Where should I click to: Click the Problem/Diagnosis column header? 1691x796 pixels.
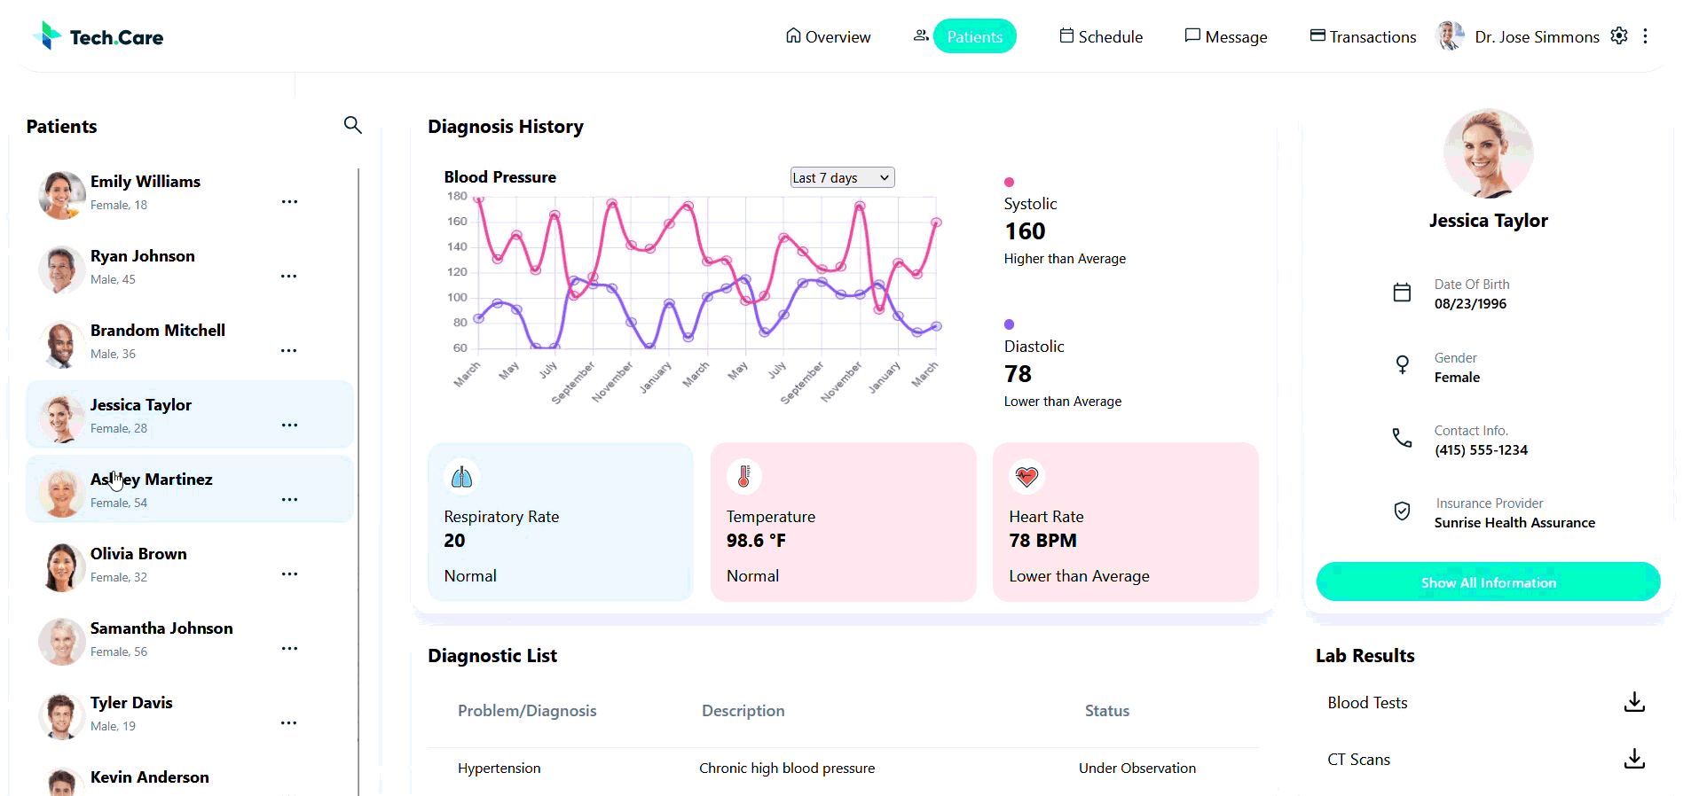pyautogui.click(x=527, y=711)
